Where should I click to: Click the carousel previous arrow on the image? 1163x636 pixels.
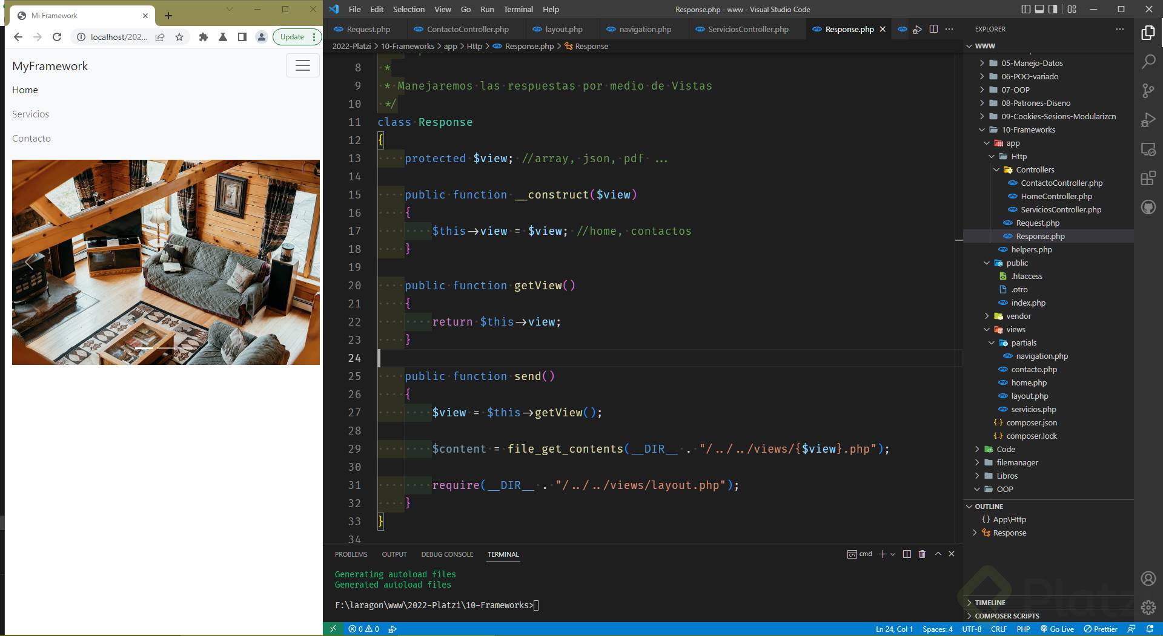click(29, 262)
